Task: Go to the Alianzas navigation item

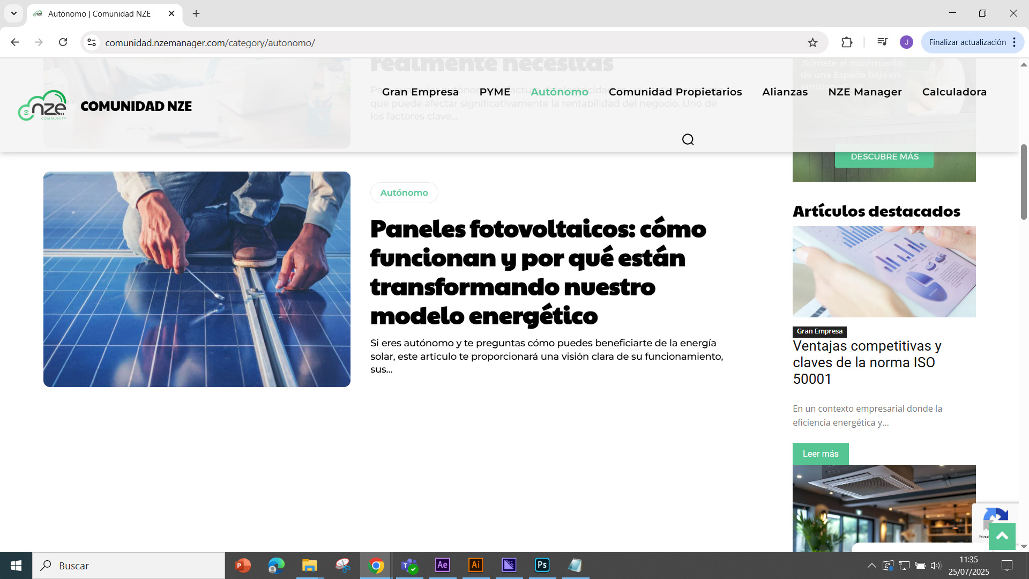Action: (x=785, y=92)
